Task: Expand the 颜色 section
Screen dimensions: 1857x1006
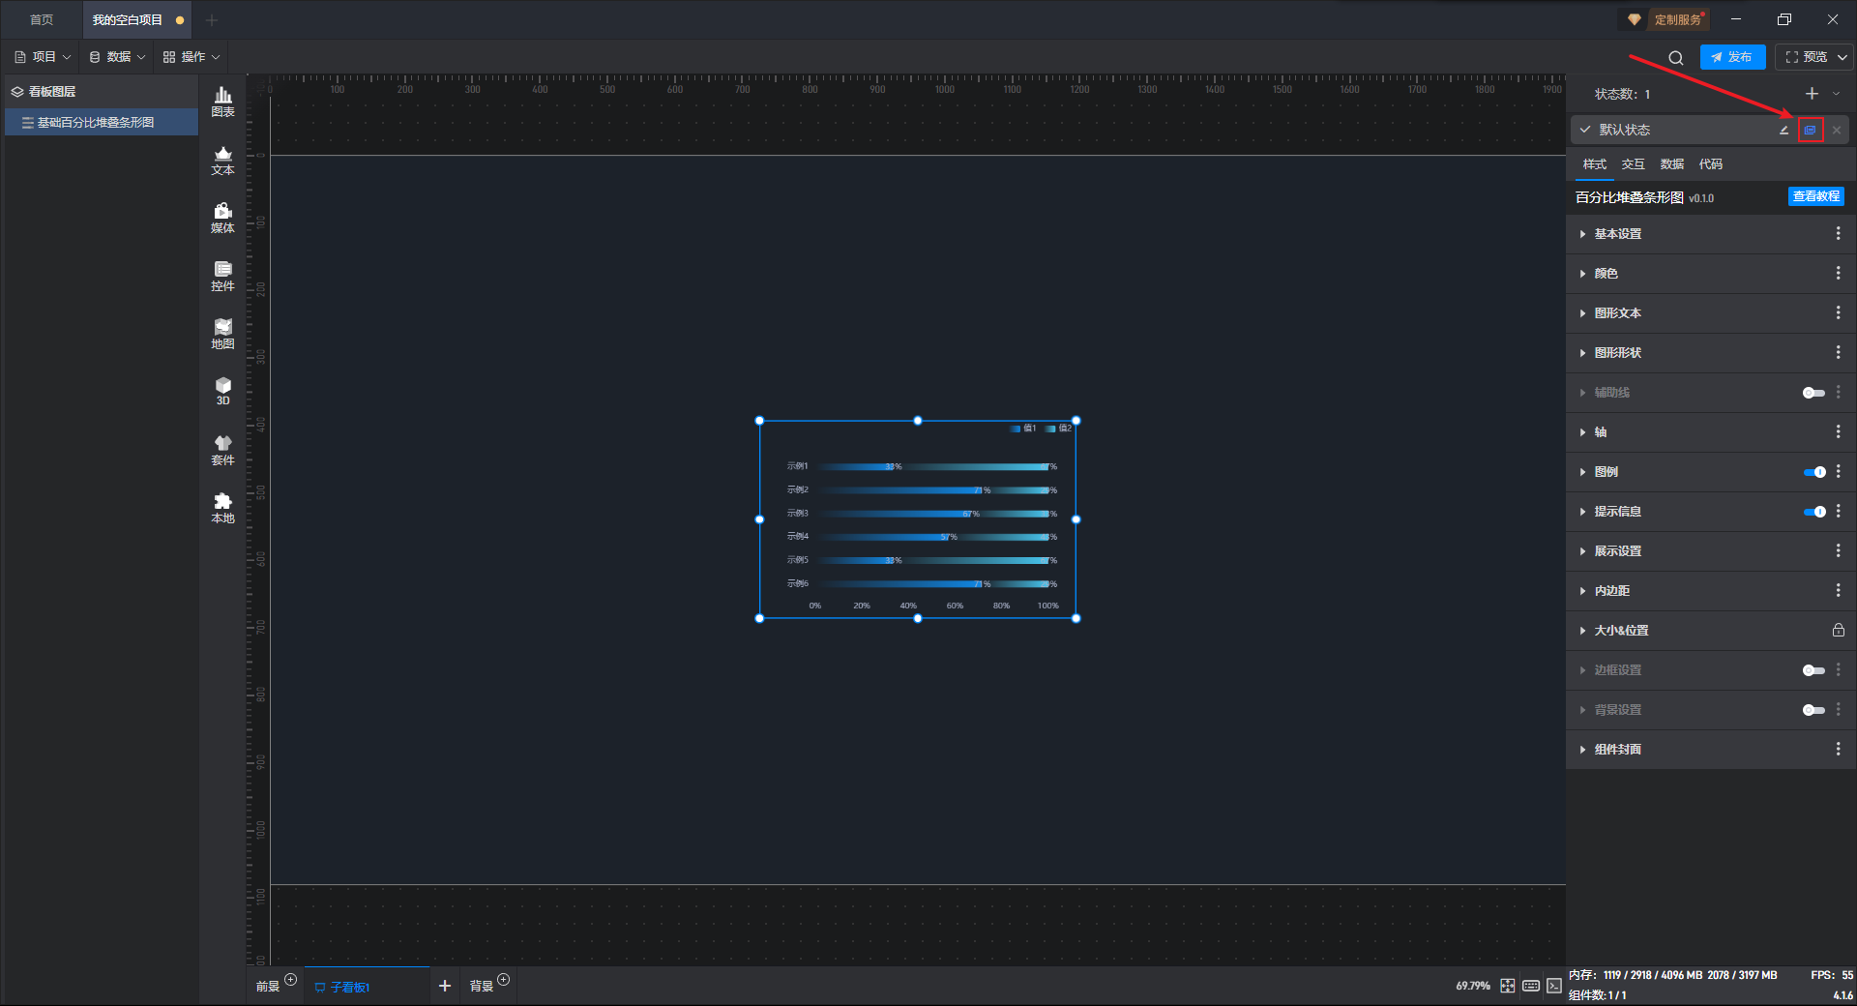Action: (1582, 274)
